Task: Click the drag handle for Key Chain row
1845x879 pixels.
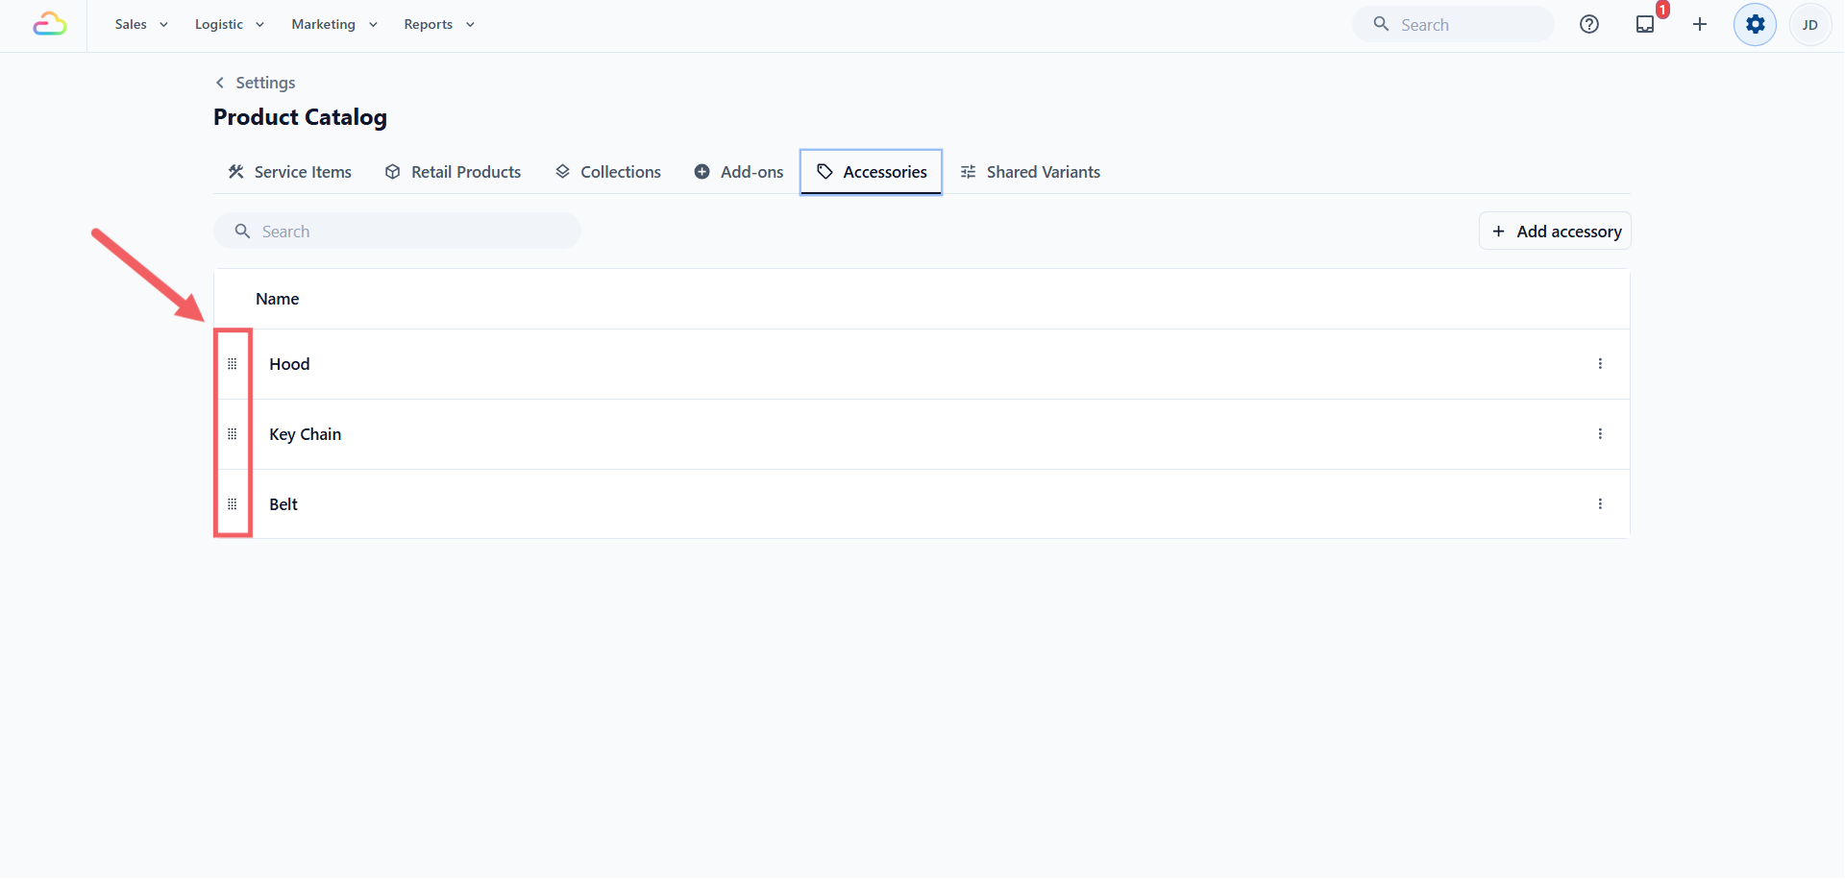Action: (232, 434)
